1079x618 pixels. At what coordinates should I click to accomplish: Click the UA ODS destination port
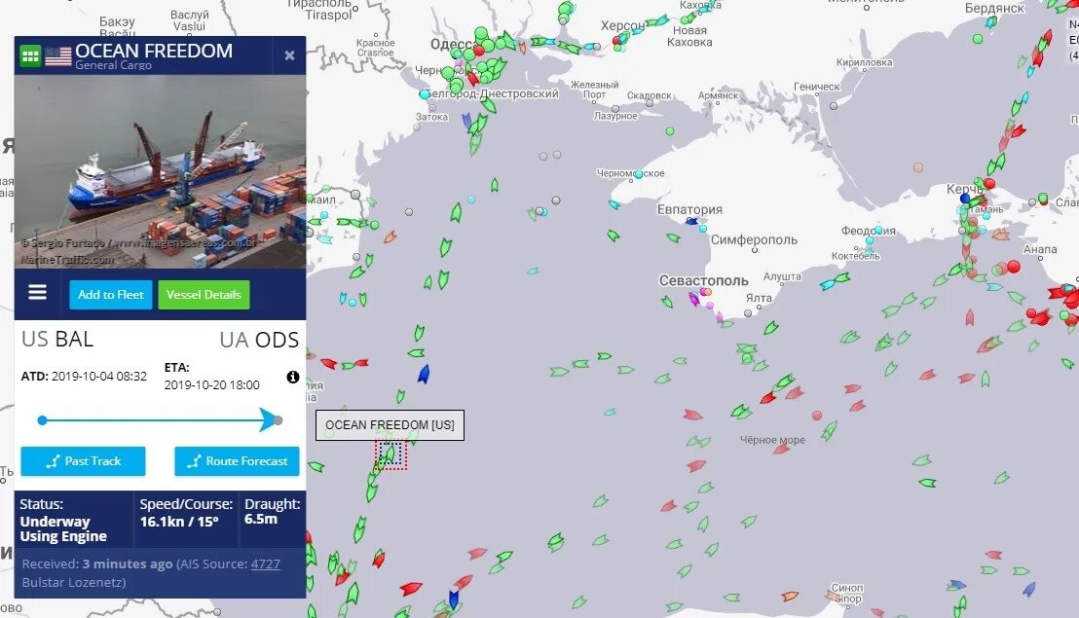(x=259, y=340)
